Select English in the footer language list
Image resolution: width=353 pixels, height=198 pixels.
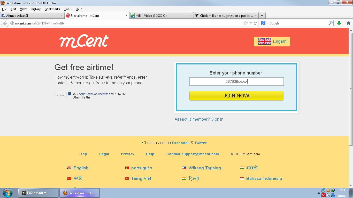[x=81, y=168]
